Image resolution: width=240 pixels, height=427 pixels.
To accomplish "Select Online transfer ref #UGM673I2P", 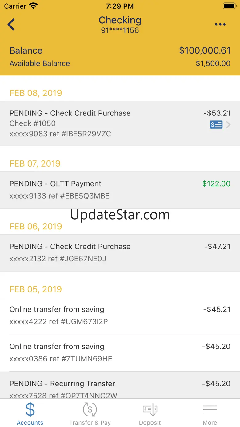I will 120,316.
